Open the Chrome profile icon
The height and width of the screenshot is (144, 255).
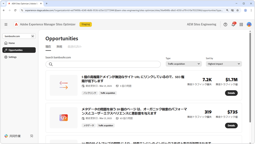point(245,10)
